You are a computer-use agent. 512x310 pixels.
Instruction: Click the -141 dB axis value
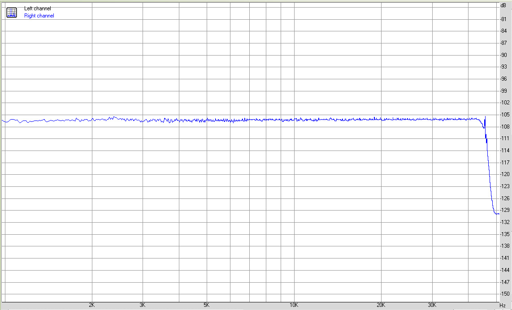pyautogui.click(x=505, y=258)
